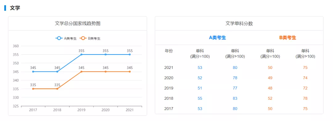Viewport: 333px width, 121px height.
Task: Click the value 53 in the 2017 row
Action: coord(200,109)
